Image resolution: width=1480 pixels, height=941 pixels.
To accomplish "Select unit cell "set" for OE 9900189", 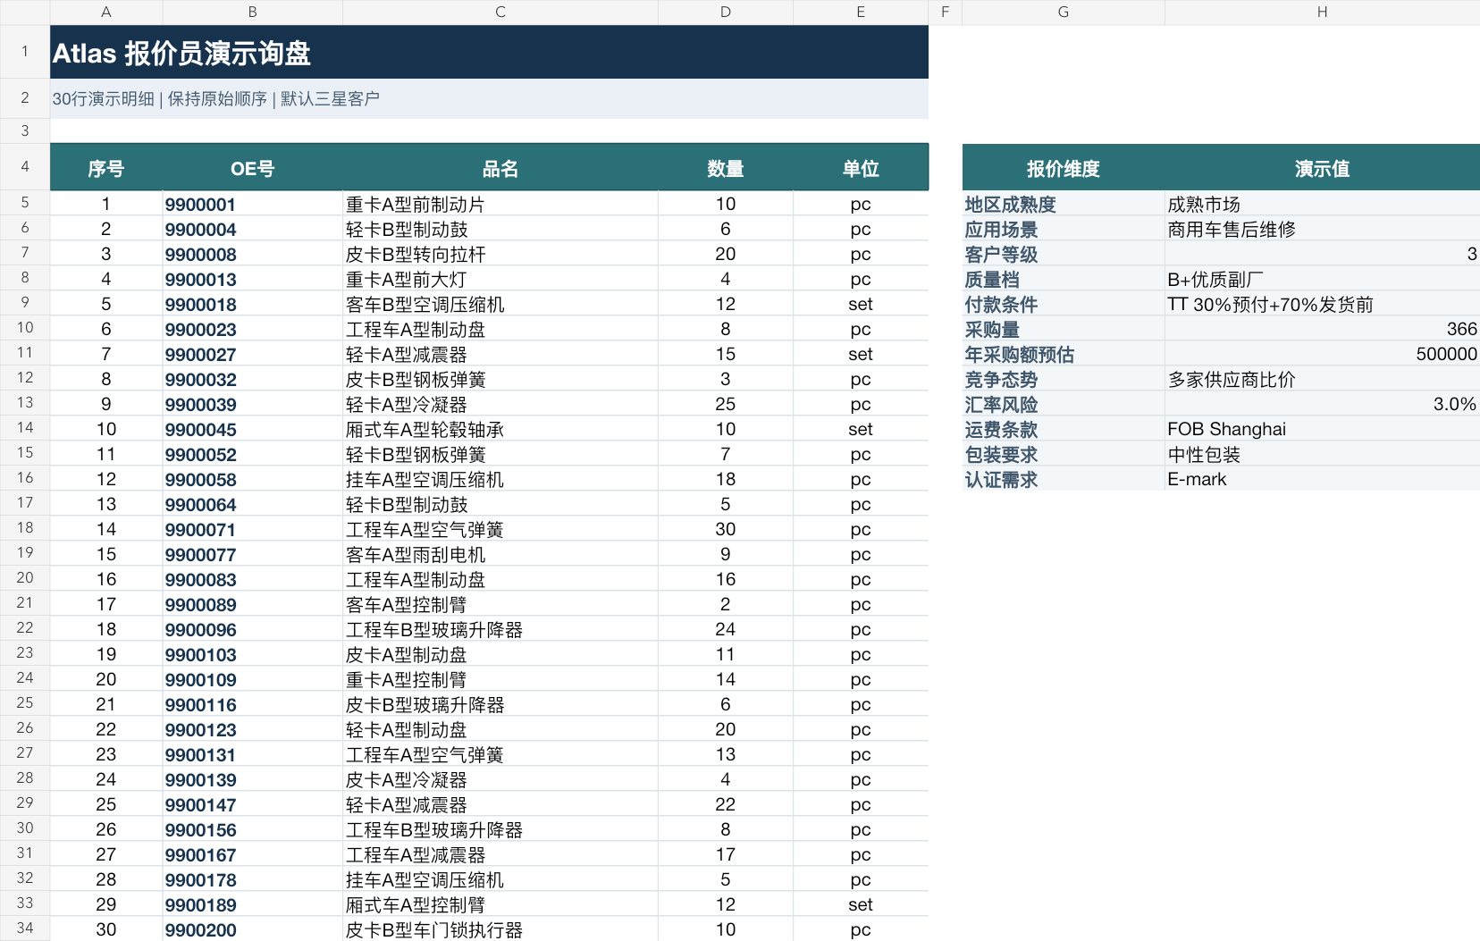I will 861,904.
